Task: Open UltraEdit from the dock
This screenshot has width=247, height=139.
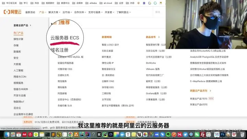Action: 59,135
